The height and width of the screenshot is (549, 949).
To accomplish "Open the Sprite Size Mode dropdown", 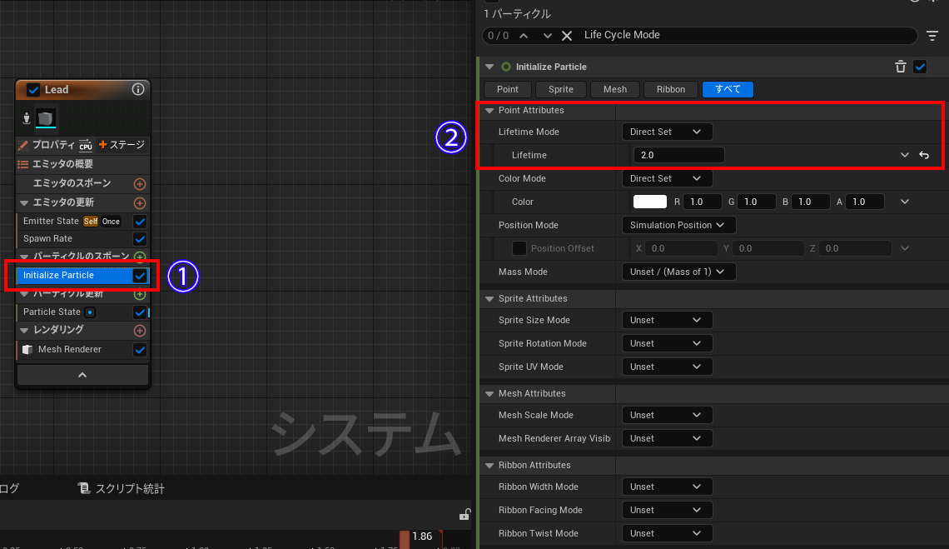I will pyautogui.click(x=666, y=320).
